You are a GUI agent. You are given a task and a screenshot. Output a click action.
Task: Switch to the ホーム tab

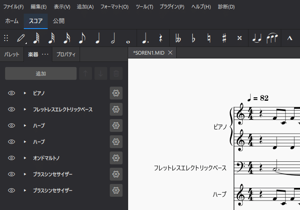[x=12, y=21]
